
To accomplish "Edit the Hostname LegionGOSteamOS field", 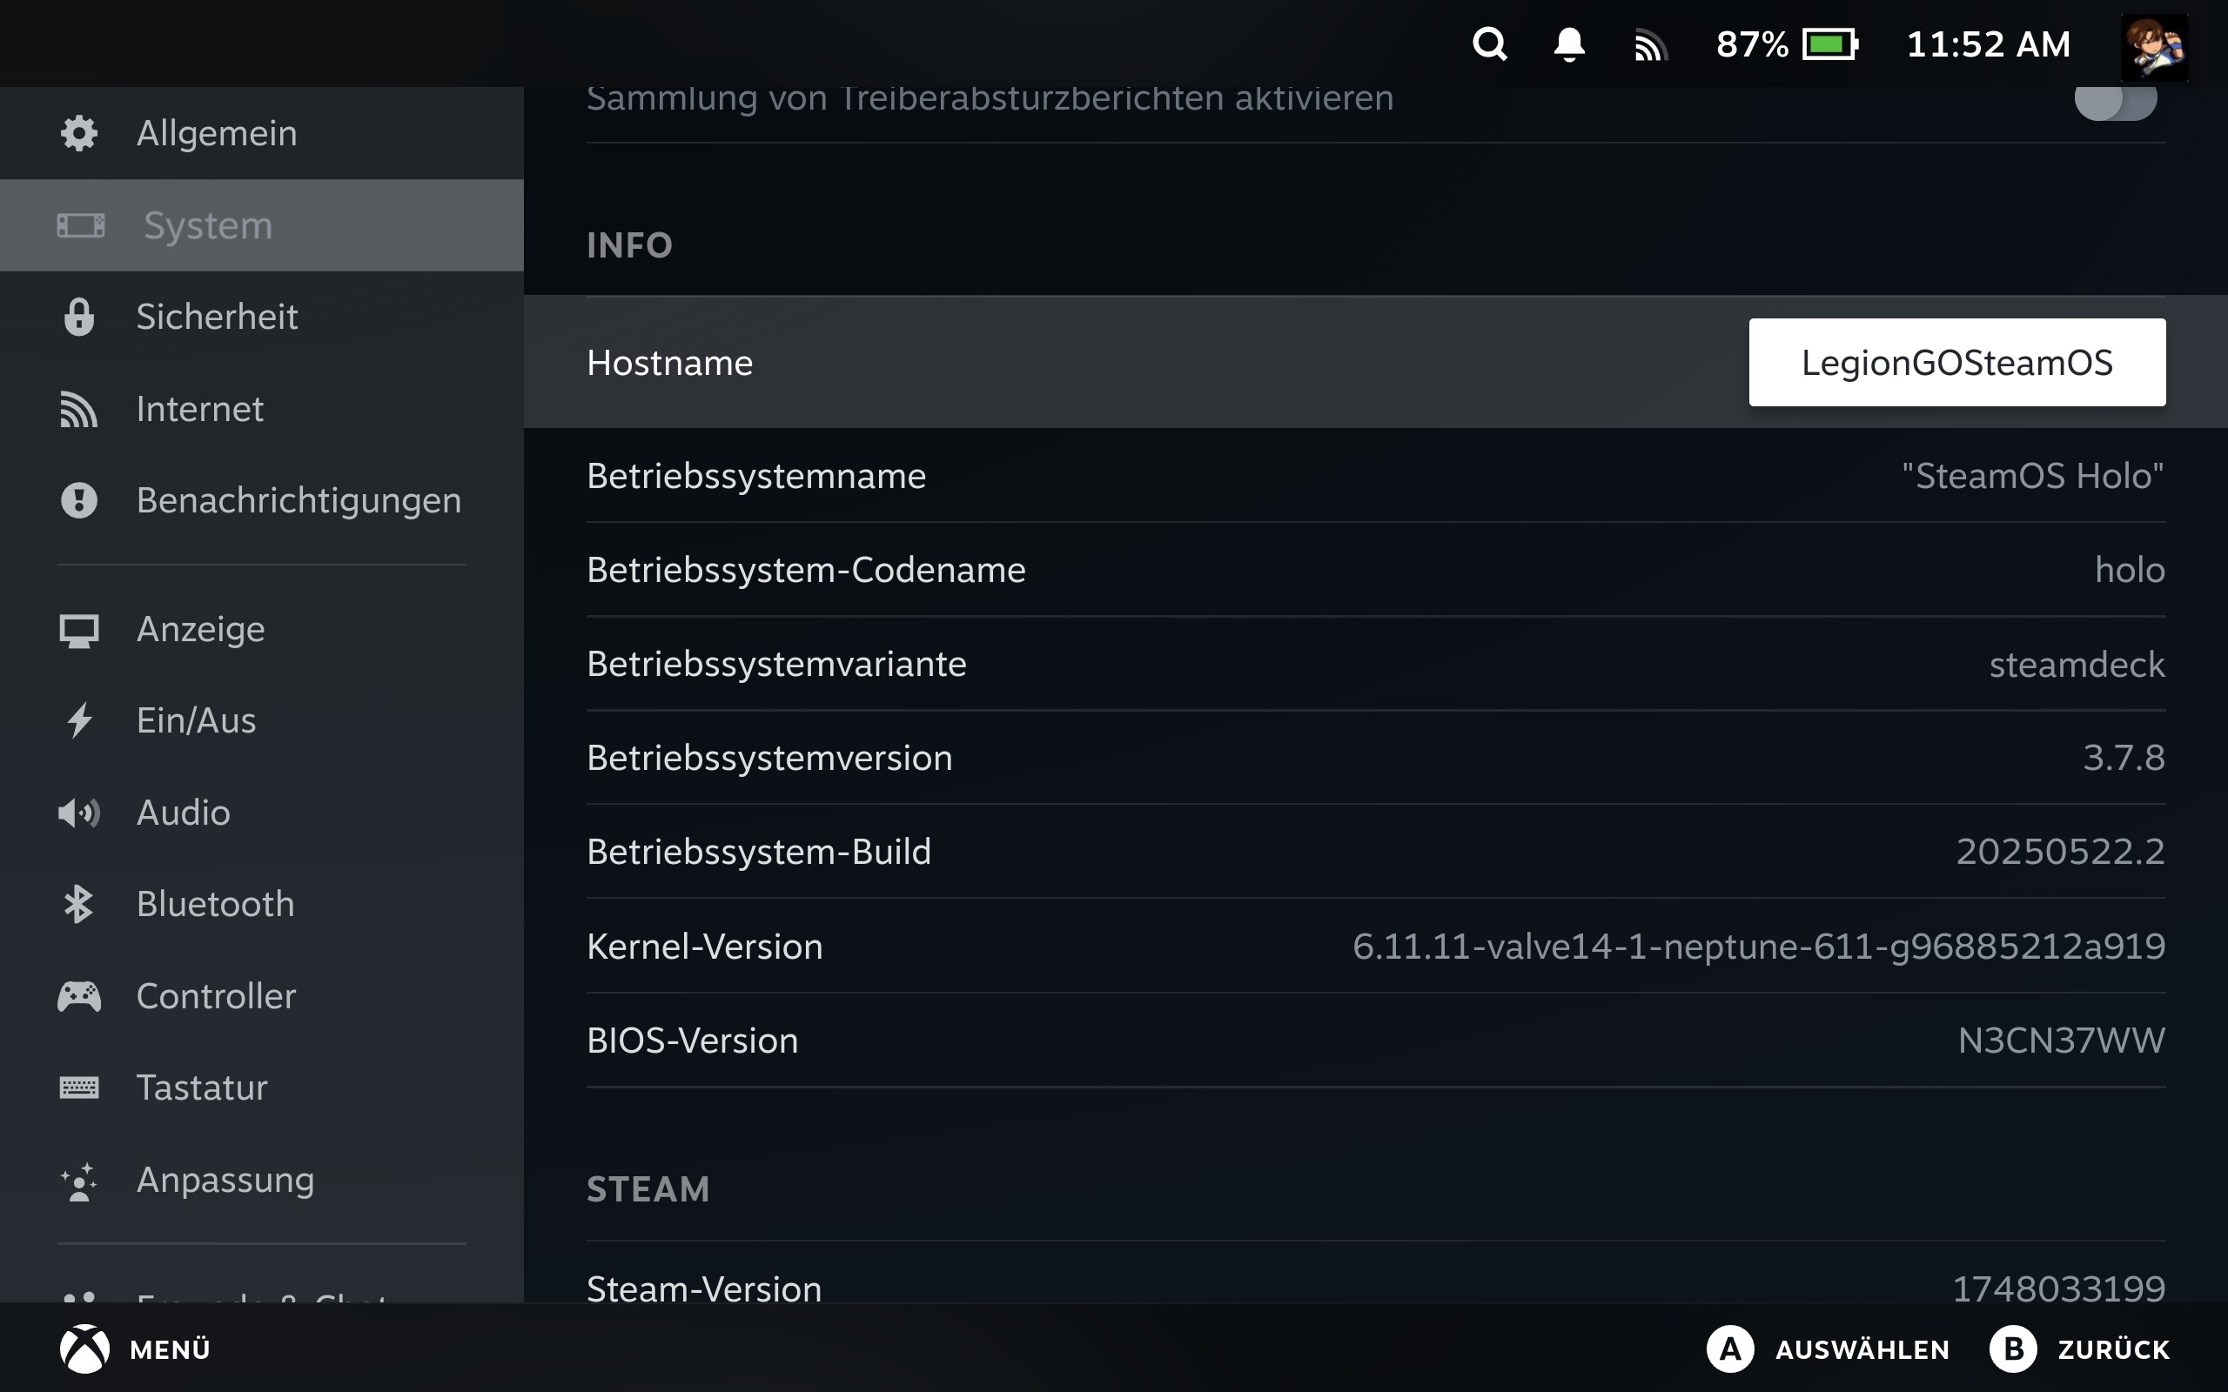I will click(1956, 363).
